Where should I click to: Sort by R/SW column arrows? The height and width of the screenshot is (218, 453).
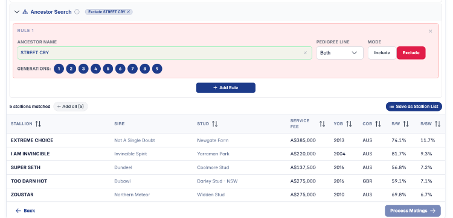438,124
